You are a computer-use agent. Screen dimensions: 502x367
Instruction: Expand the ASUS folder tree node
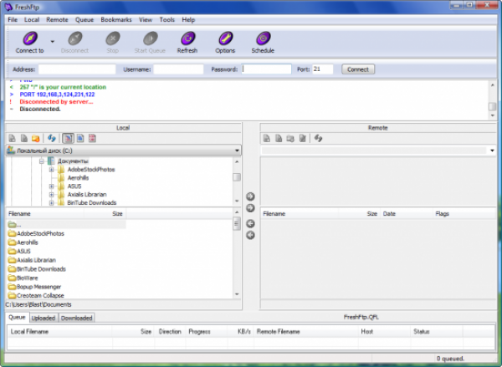coord(51,186)
